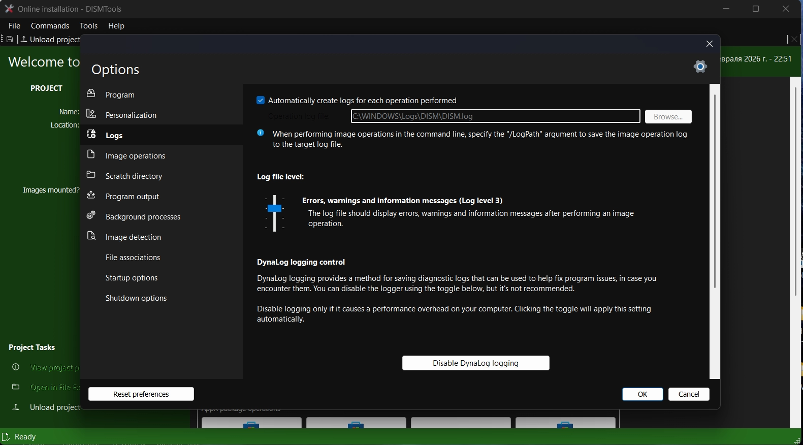Click the gear icon in Options header
Image resolution: width=803 pixels, height=445 pixels.
click(700, 67)
